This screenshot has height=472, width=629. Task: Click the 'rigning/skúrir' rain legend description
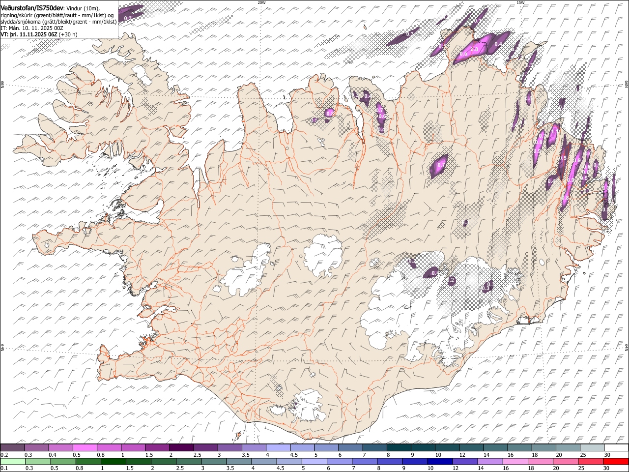click(x=17, y=15)
